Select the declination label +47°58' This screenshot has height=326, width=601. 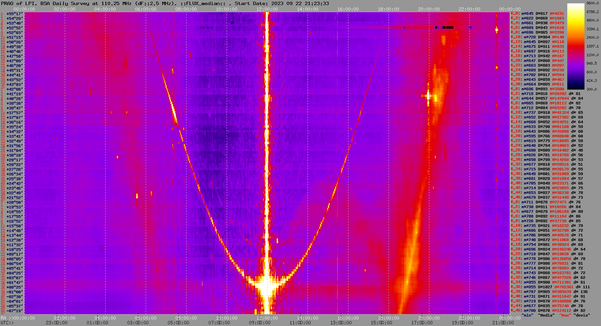pos(15,56)
